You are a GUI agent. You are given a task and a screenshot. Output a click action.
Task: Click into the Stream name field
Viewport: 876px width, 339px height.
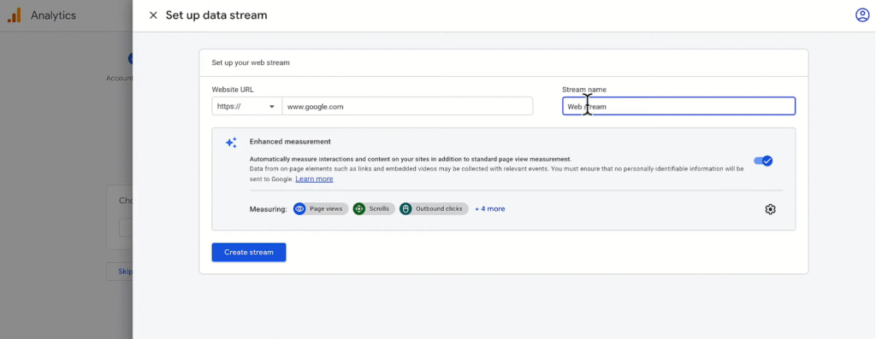[x=678, y=106]
